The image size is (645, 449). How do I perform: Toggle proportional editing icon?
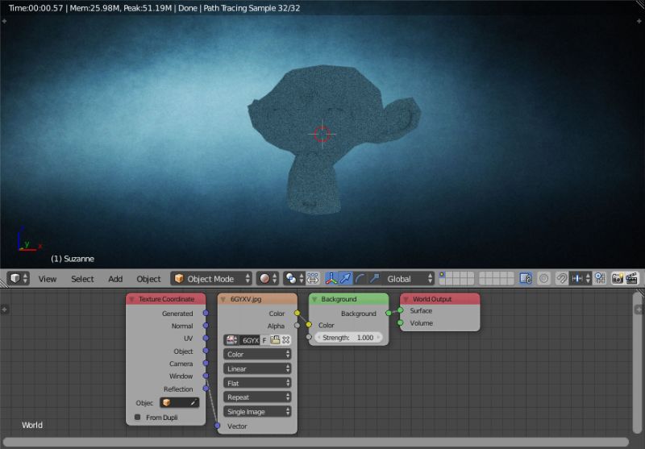point(543,278)
